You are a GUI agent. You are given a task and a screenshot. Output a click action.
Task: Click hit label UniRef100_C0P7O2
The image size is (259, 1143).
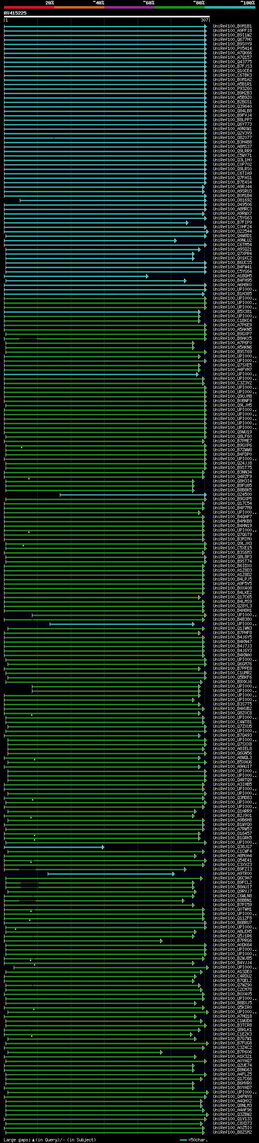pos(232,165)
